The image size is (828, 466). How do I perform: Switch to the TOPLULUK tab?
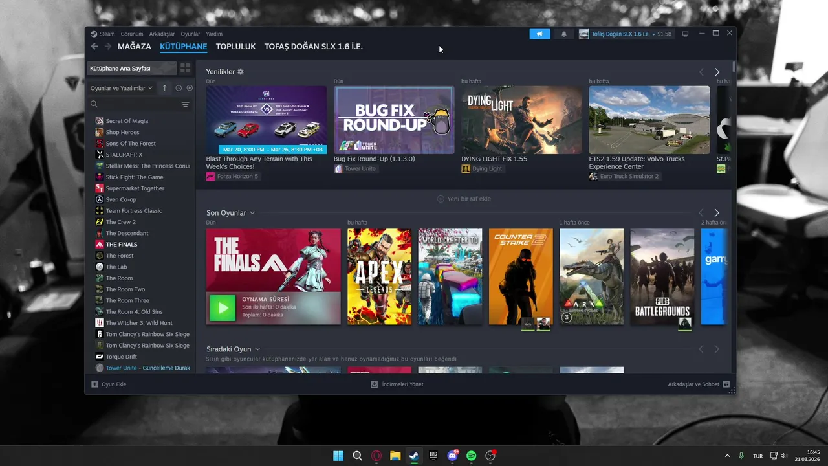235,47
